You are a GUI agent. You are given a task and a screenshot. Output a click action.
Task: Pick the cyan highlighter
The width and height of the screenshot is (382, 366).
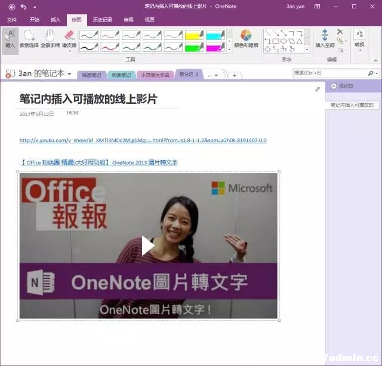[215, 35]
